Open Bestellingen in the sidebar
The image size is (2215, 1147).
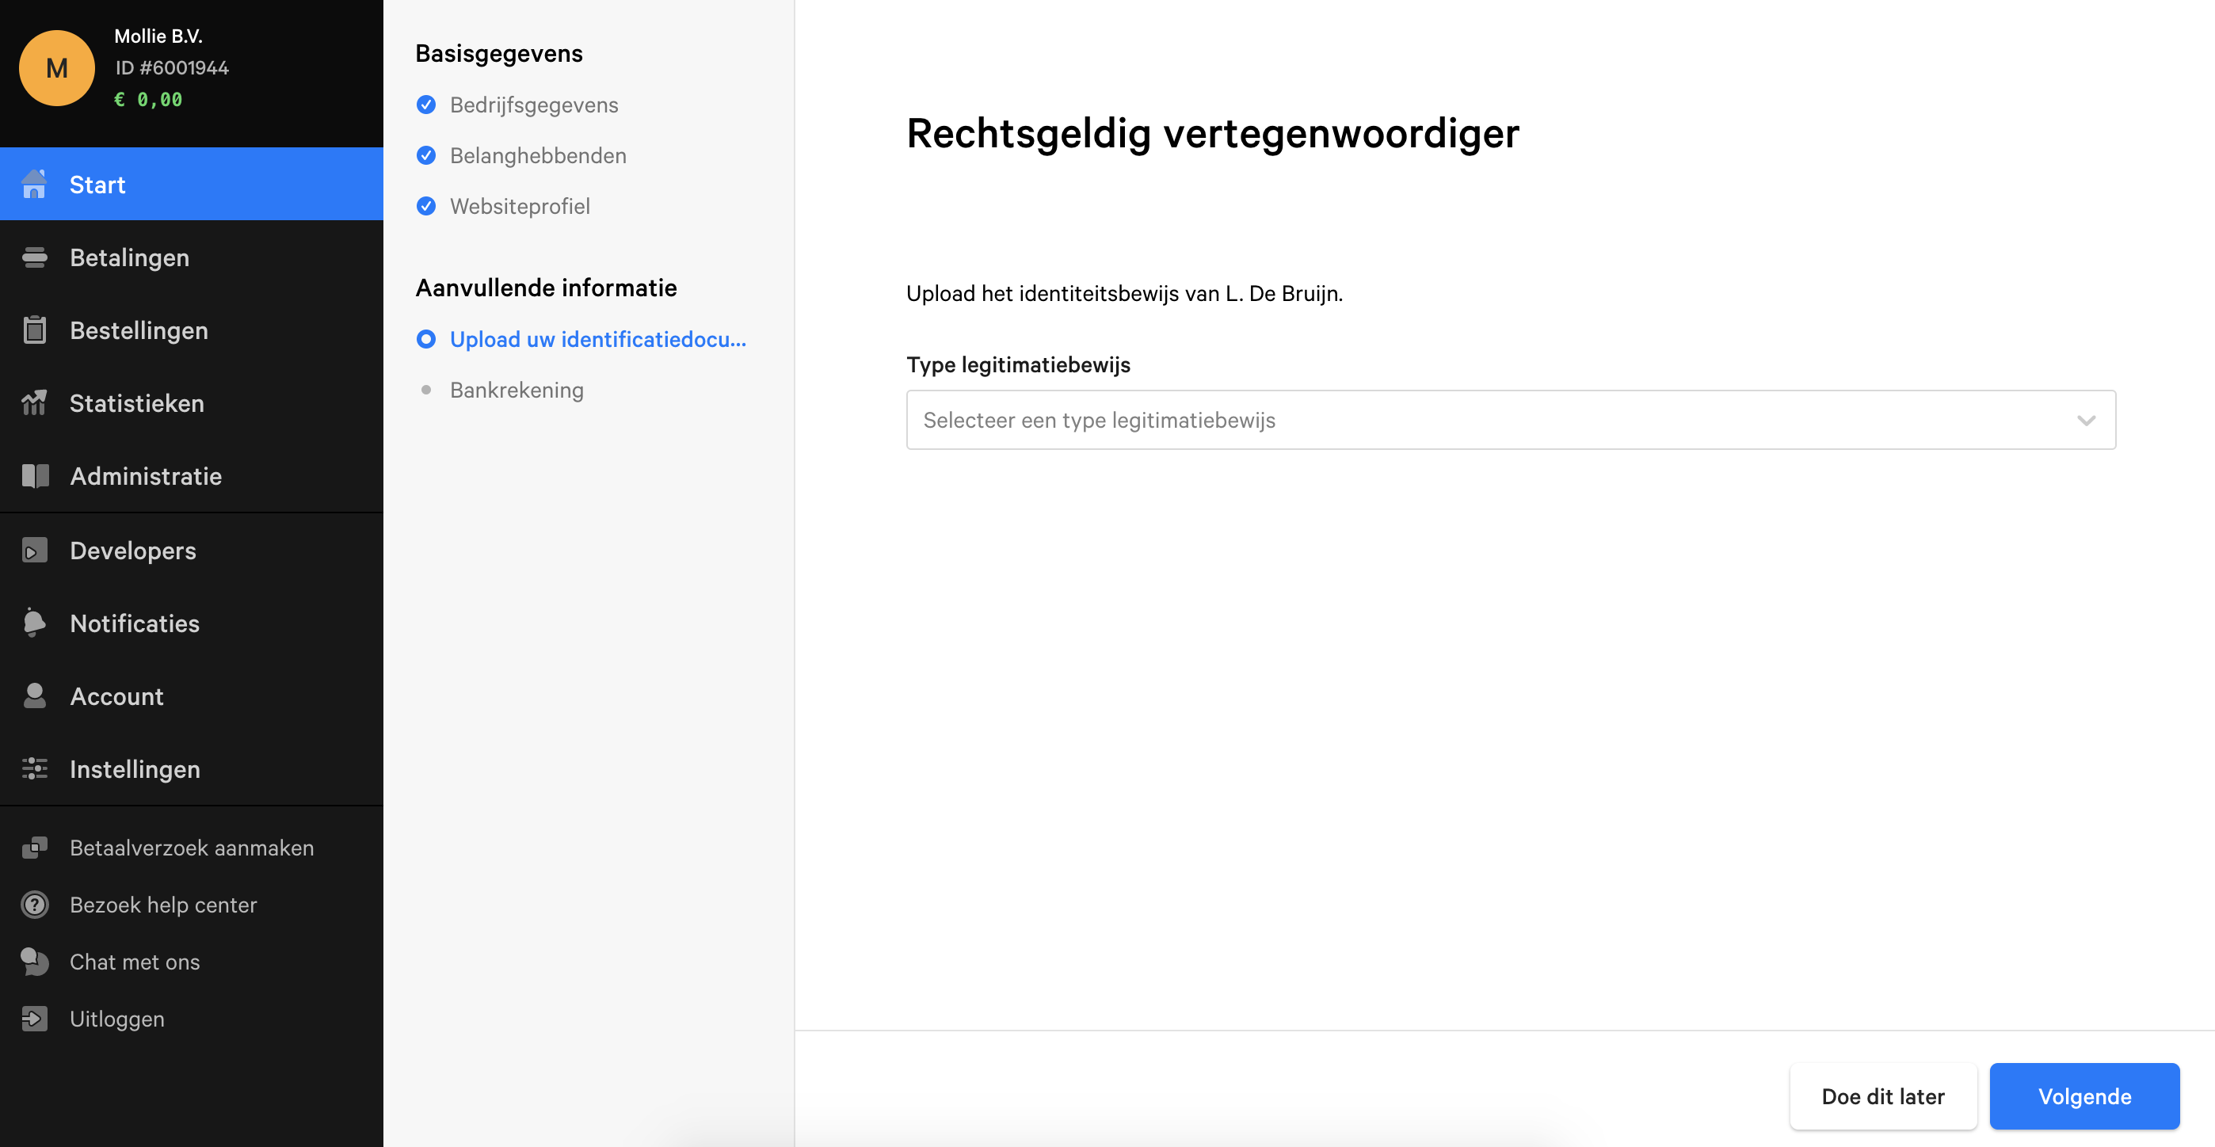(x=192, y=330)
